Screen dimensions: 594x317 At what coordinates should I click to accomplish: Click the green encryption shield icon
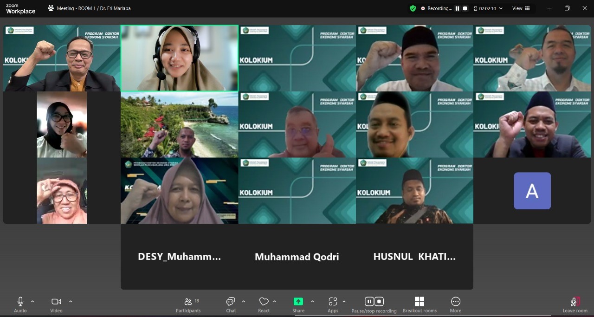pos(413,8)
